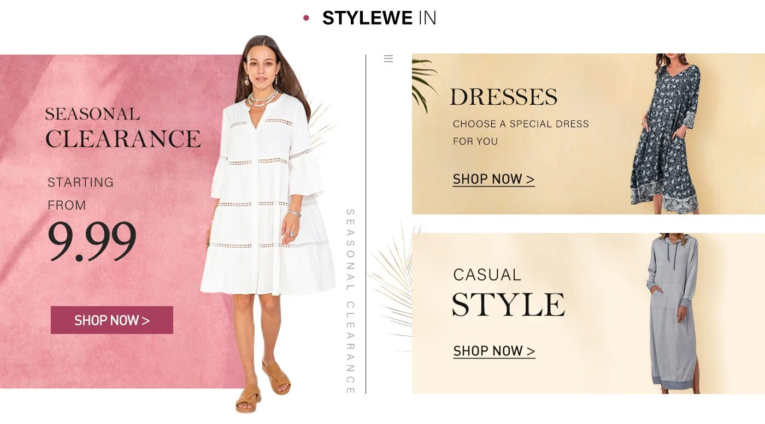765x424 pixels.
Task: Click the vertical Seasonal Clearance text
Action: 350,301
